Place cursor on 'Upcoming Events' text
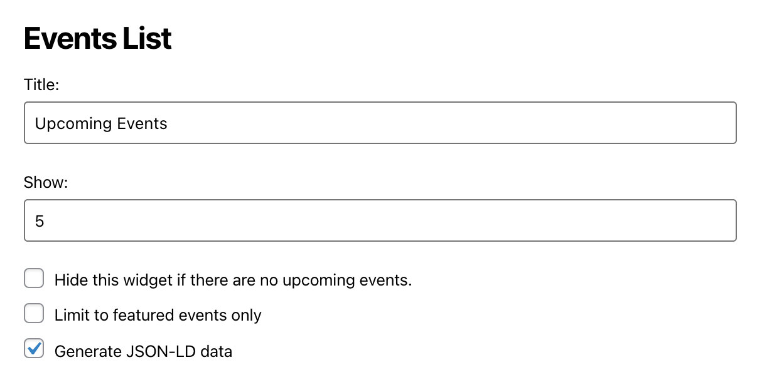The width and height of the screenshot is (762, 392). click(101, 123)
